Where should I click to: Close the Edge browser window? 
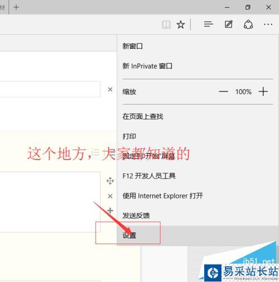(x=268, y=7)
